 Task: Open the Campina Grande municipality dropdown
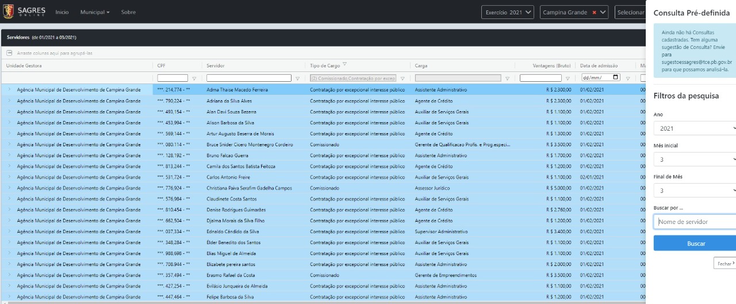coord(574,12)
